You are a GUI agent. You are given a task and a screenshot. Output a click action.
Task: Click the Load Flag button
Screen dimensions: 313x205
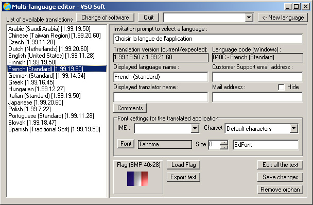tap(183, 165)
